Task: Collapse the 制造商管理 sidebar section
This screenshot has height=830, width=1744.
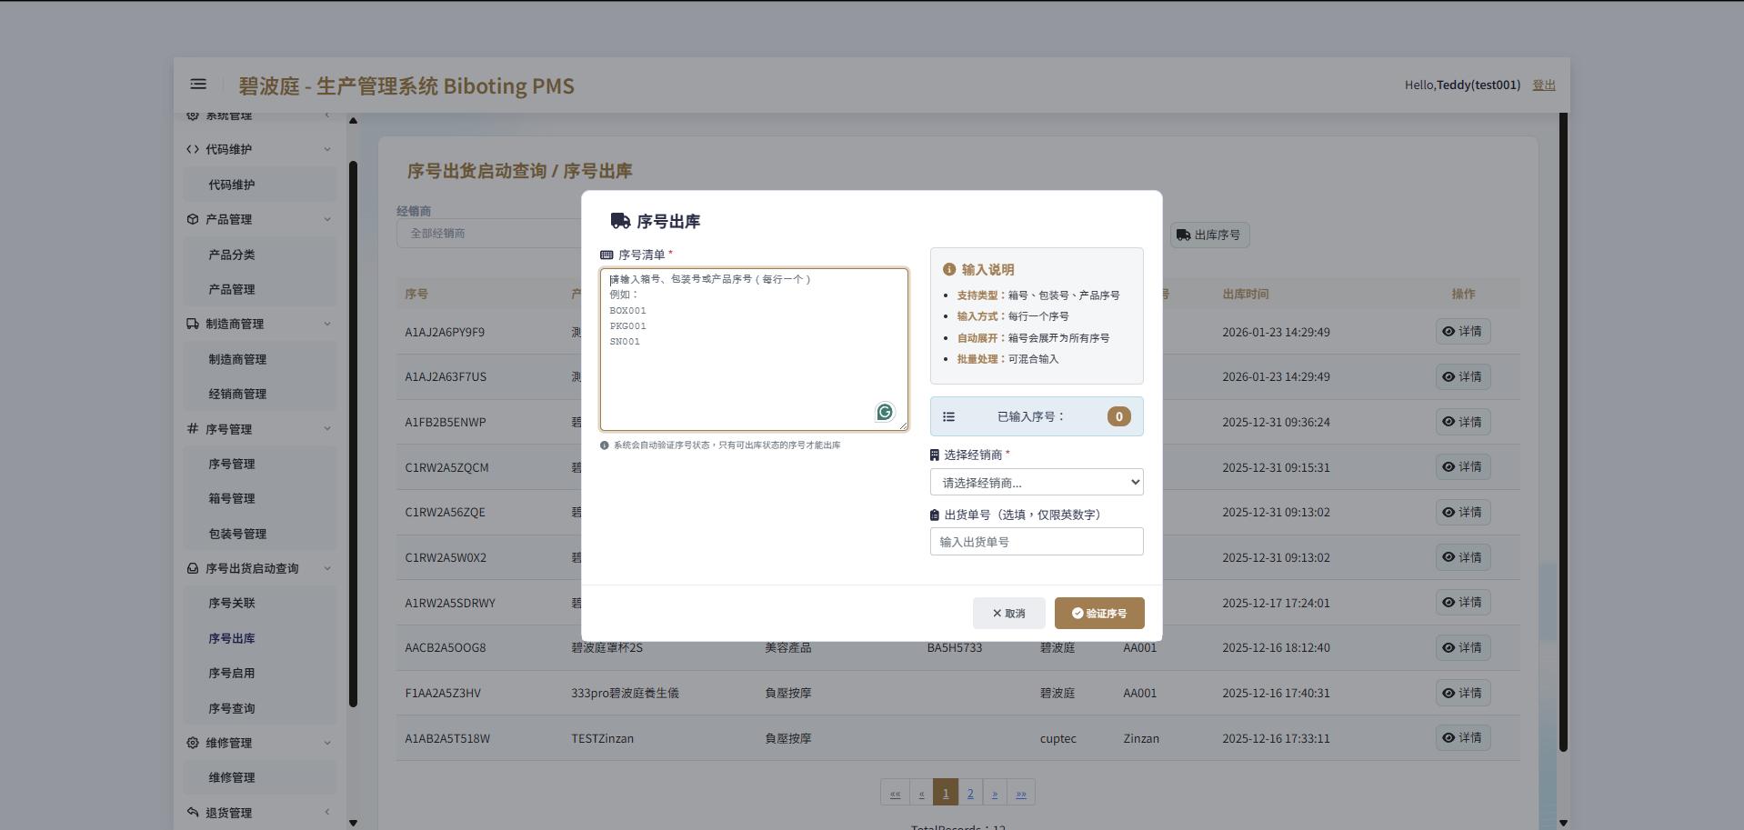Action: click(x=327, y=324)
